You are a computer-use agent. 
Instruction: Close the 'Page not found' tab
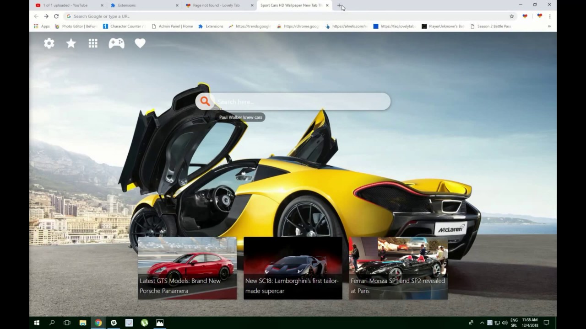(252, 5)
